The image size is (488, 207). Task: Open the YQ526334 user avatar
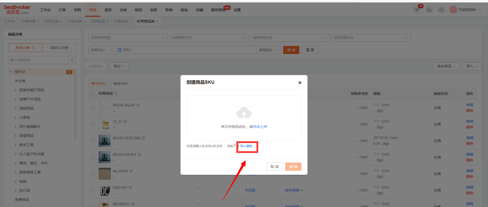[x=453, y=10]
